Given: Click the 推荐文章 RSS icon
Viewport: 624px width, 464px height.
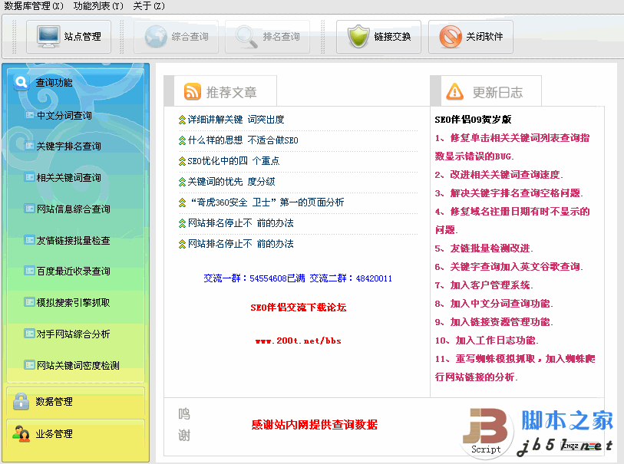Looking at the screenshot, I should coord(192,92).
